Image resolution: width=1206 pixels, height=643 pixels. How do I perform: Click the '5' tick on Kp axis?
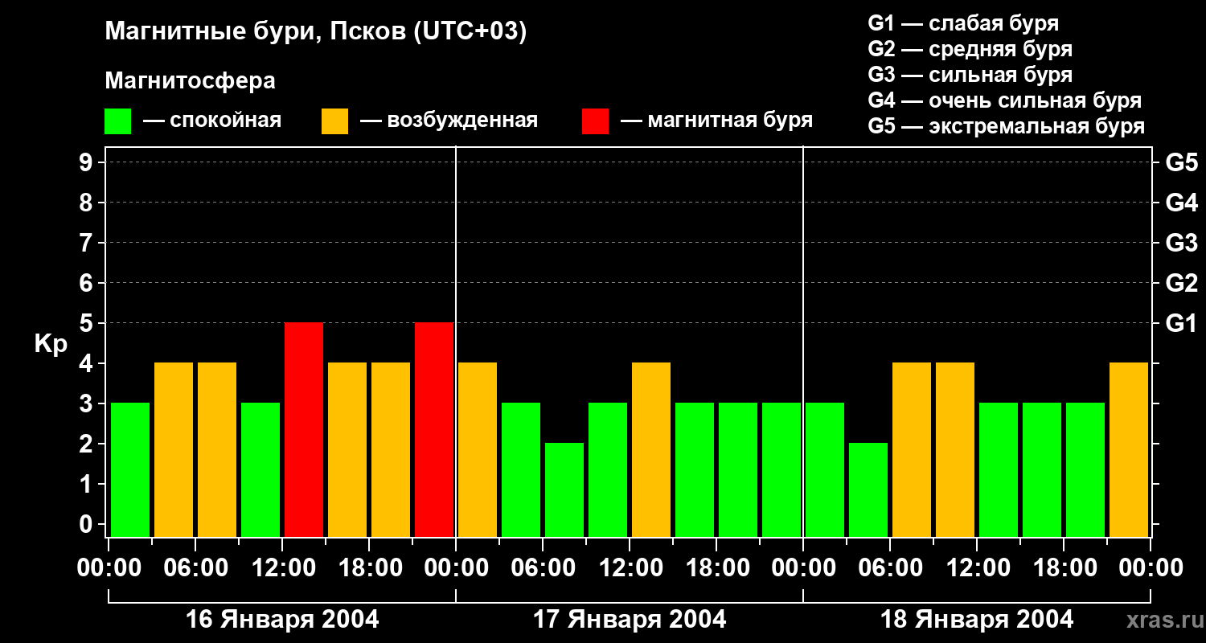coord(88,323)
